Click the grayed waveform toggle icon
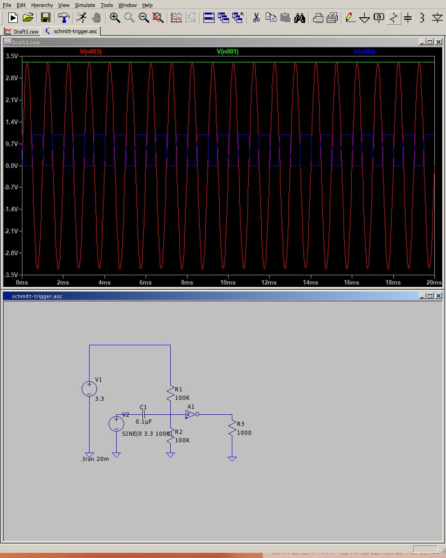Image resolution: width=446 pixels, height=558 pixels. click(191, 17)
